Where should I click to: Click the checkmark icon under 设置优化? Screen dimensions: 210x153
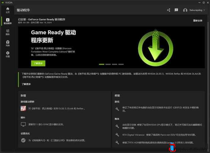(x=23, y=140)
